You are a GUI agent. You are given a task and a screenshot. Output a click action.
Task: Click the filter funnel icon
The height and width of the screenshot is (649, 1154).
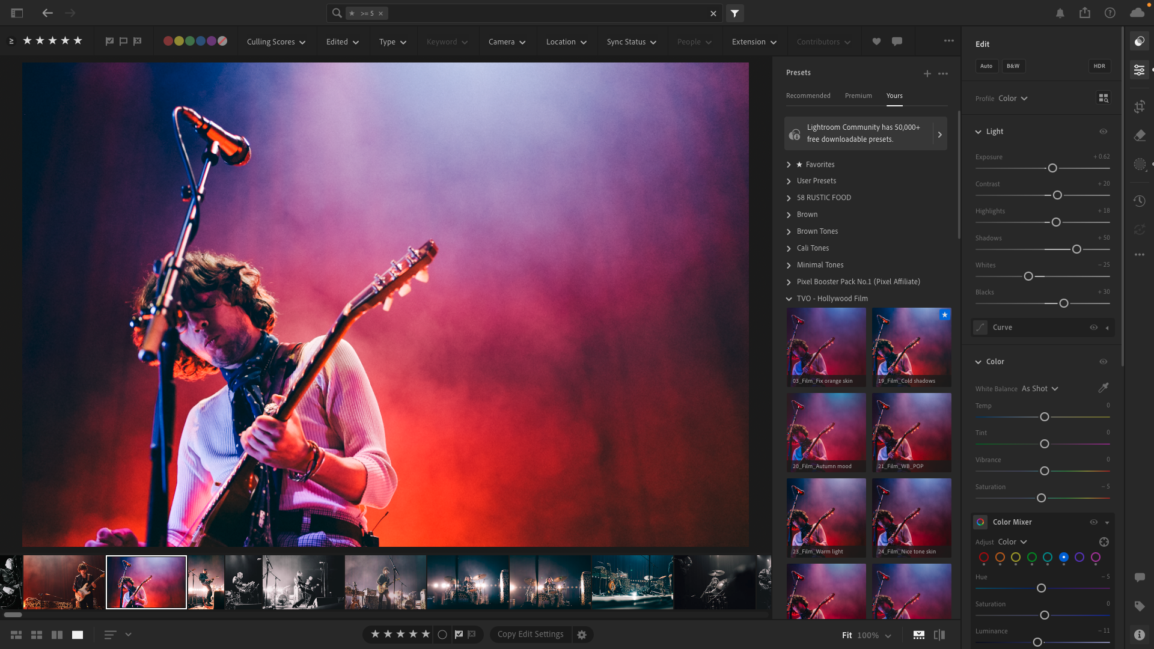(734, 13)
